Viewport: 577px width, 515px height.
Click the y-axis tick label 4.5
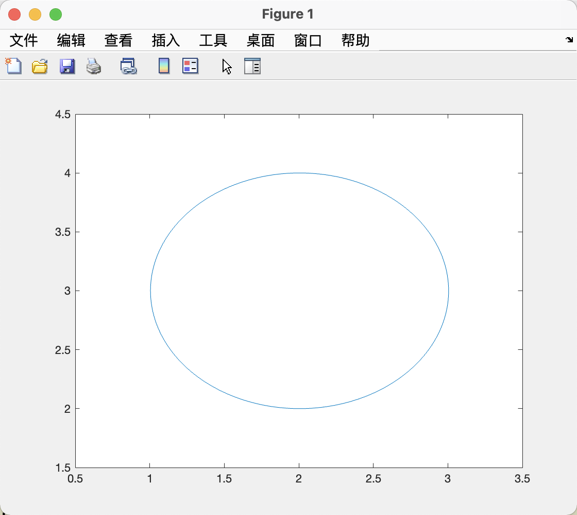click(x=62, y=114)
